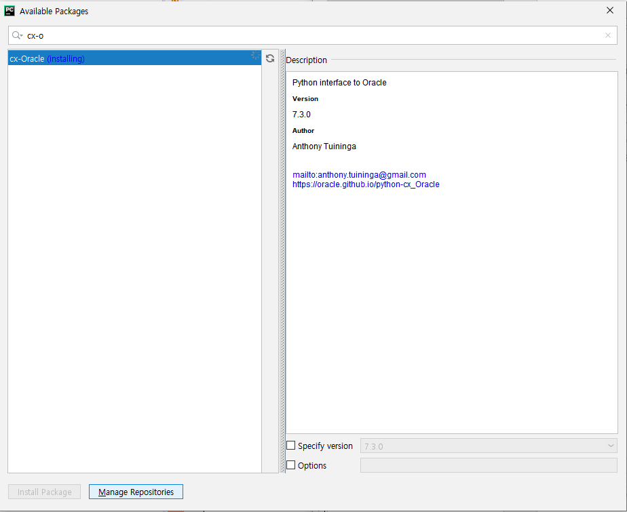This screenshot has width=627, height=512.
Task: Open Manage Repositories
Action: click(x=136, y=492)
